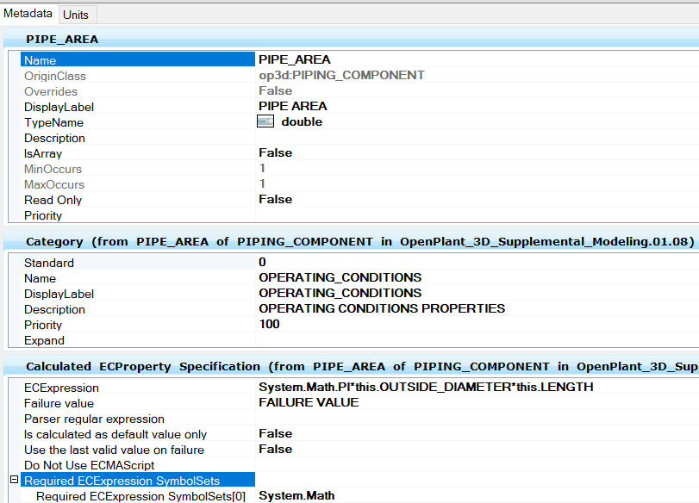Click the Standard value 0
699x503 pixels.
[262, 262]
